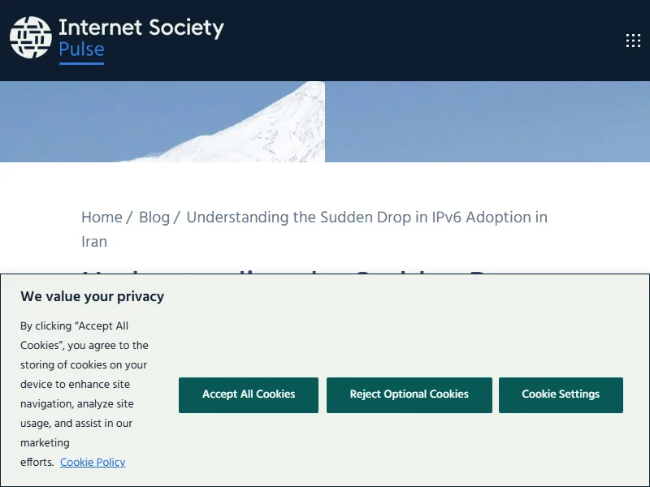Go to the Home breadcrumb
650x487 pixels.
[102, 217]
